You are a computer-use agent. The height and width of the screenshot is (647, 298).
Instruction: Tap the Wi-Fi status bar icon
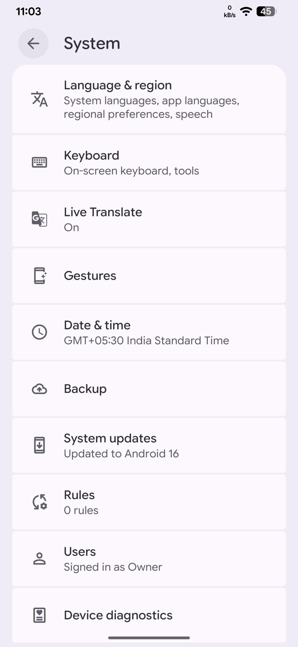246,11
